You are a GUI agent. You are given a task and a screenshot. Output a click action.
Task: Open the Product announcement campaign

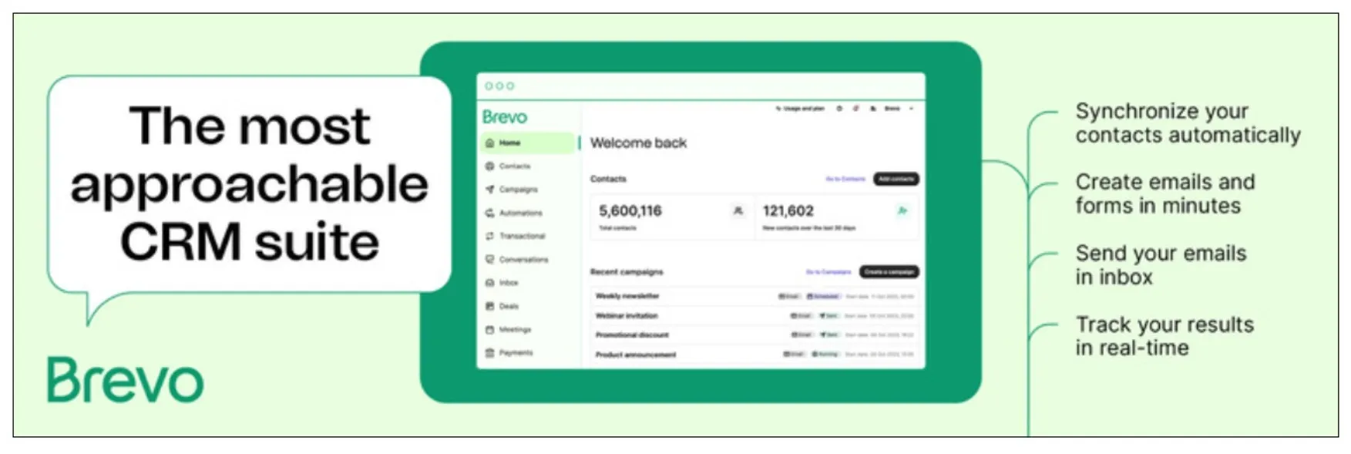(754, 355)
